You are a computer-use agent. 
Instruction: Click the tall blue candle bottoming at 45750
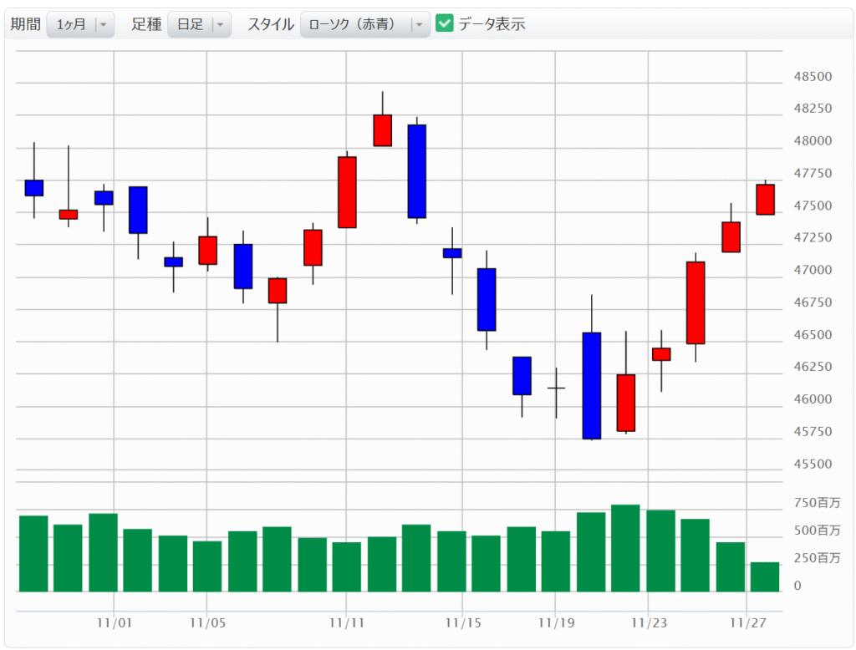click(x=591, y=385)
